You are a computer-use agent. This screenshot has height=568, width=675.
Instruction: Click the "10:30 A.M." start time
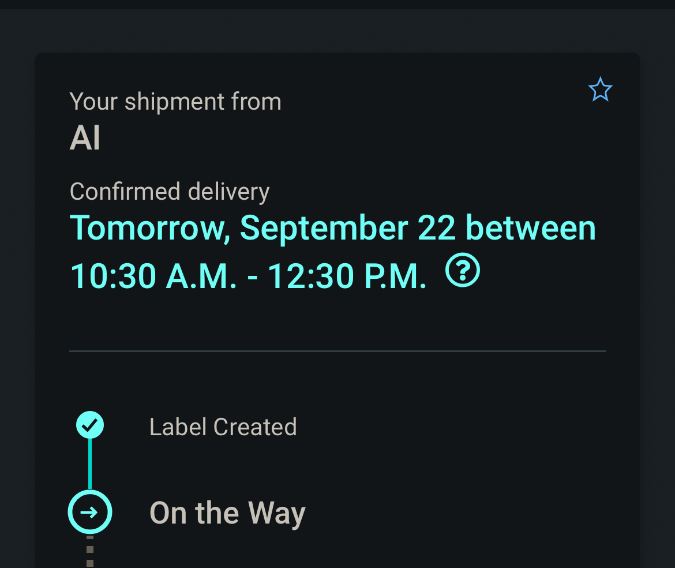(153, 277)
